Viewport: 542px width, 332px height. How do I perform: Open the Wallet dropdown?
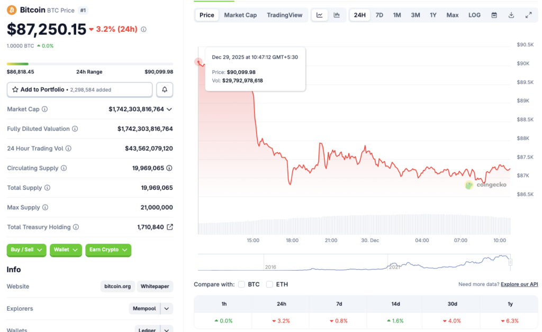pyautogui.click(x=66, y=250)
